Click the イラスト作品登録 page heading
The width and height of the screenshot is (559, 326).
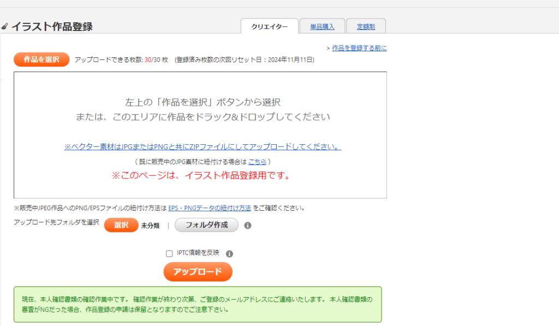click(x=52, y=26)
